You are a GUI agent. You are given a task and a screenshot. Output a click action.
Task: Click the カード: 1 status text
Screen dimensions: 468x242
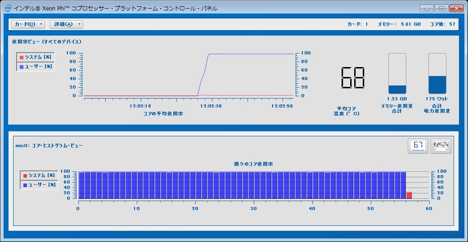point(358,24)
